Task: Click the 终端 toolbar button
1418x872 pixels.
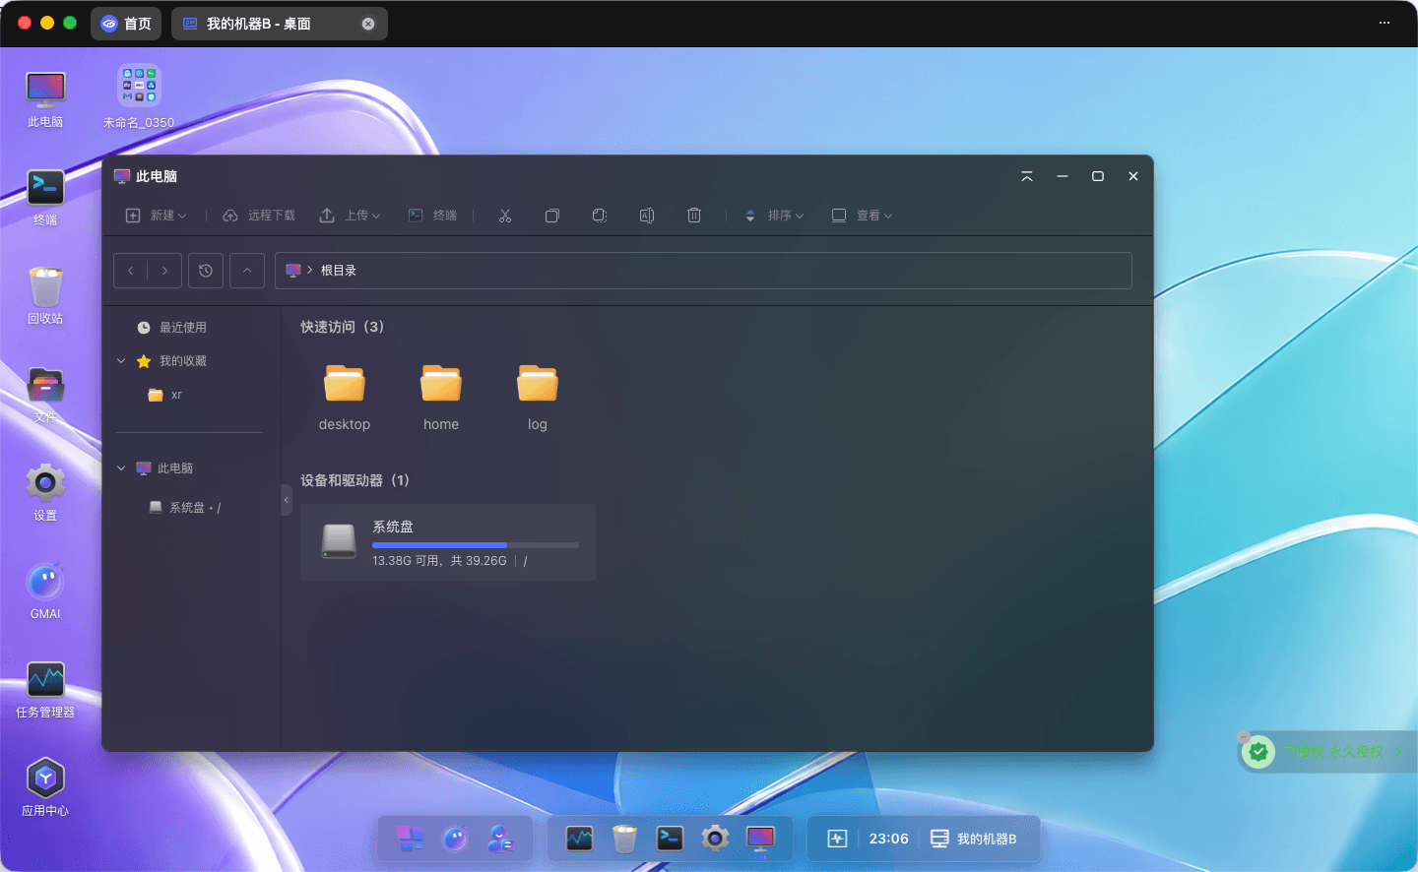Action: [x=432, y=216]
